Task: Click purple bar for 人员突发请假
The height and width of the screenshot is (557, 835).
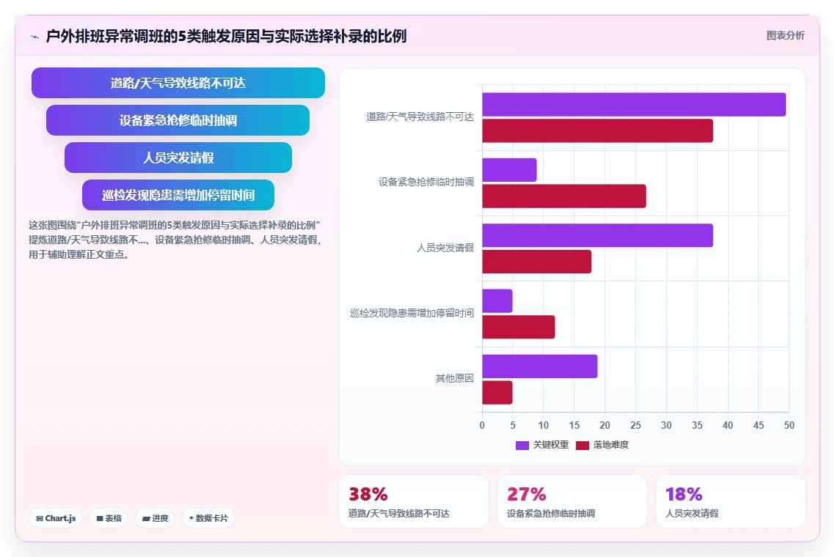Action: click(x=597, y=235)
